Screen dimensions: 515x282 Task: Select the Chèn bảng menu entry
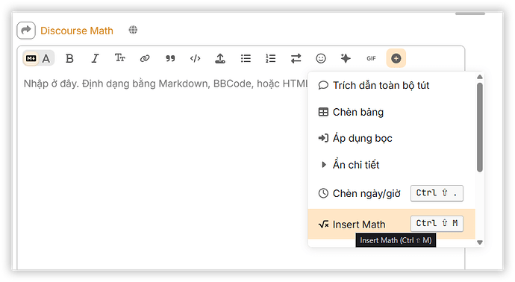coord(392,112)
